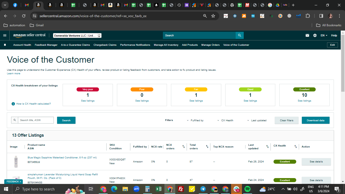Click the Windows Start button
This screenshot has height=194, width=345.
point(6,189)
